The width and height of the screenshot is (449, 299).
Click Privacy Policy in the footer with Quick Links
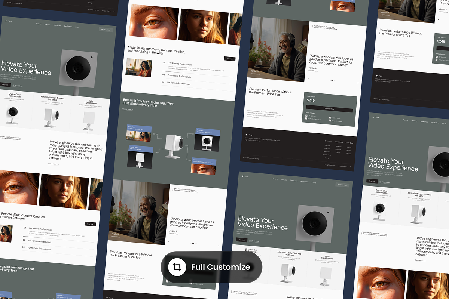(343, 166)
